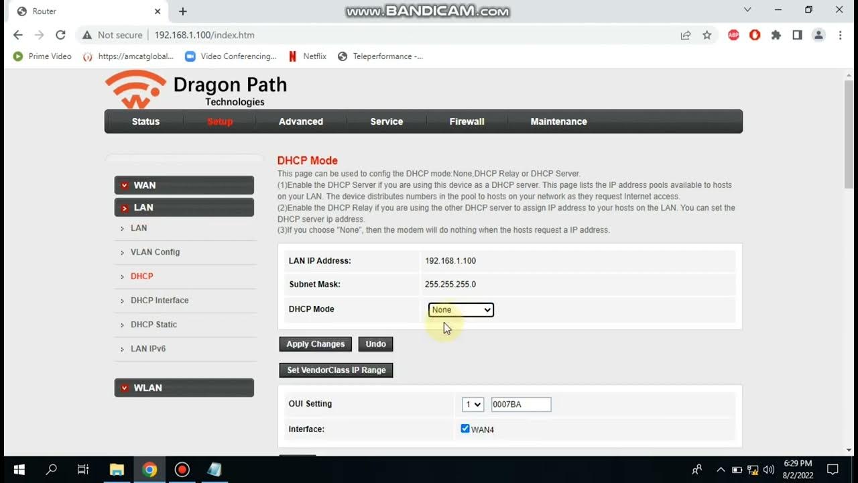Open the LAN submenu item
The image size is (858, 483).
click(139, 228)
